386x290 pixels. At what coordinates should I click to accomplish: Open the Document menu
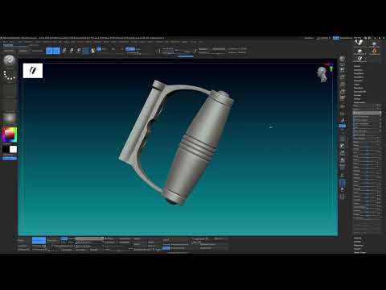pos(29,42)
